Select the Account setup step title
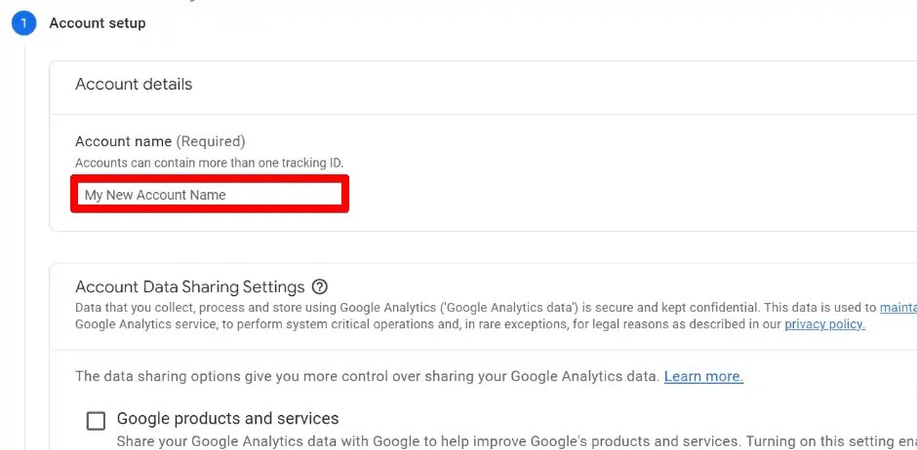This screenshot has width=917, height=450. (x=98, y=23)
